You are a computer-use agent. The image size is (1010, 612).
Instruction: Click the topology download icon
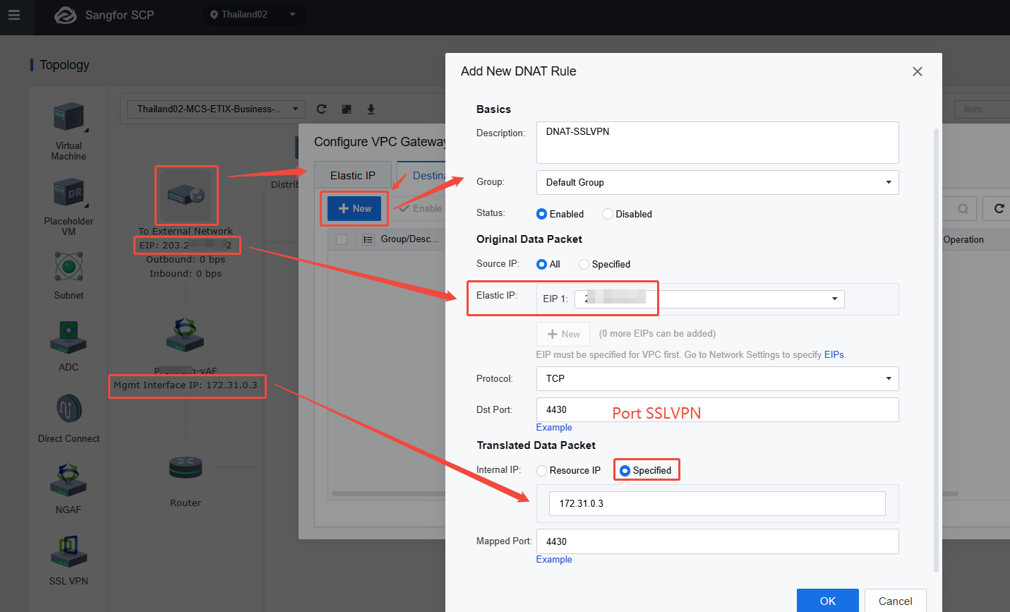click(371, 109)
